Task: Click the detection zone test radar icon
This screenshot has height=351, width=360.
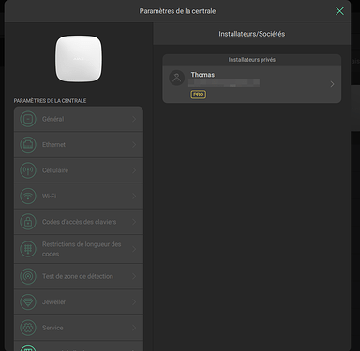Action: 28,276
